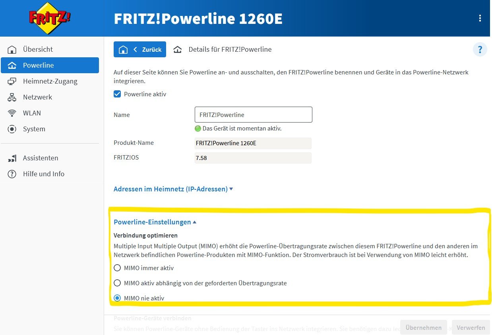Select the MIMO nie aktiv option
492x335 pixels.
click(117, 298)
